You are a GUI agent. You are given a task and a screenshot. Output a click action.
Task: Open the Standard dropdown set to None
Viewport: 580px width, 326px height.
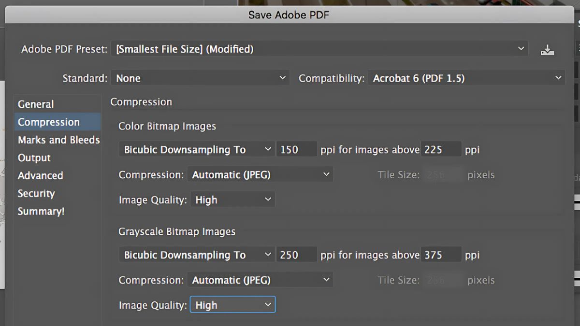[x=200, y=78]
